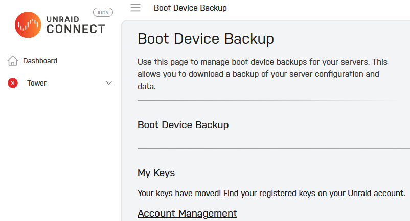Expand the Tower server chevron
This screenshot has height=221, width=410.
pos(109,83)
